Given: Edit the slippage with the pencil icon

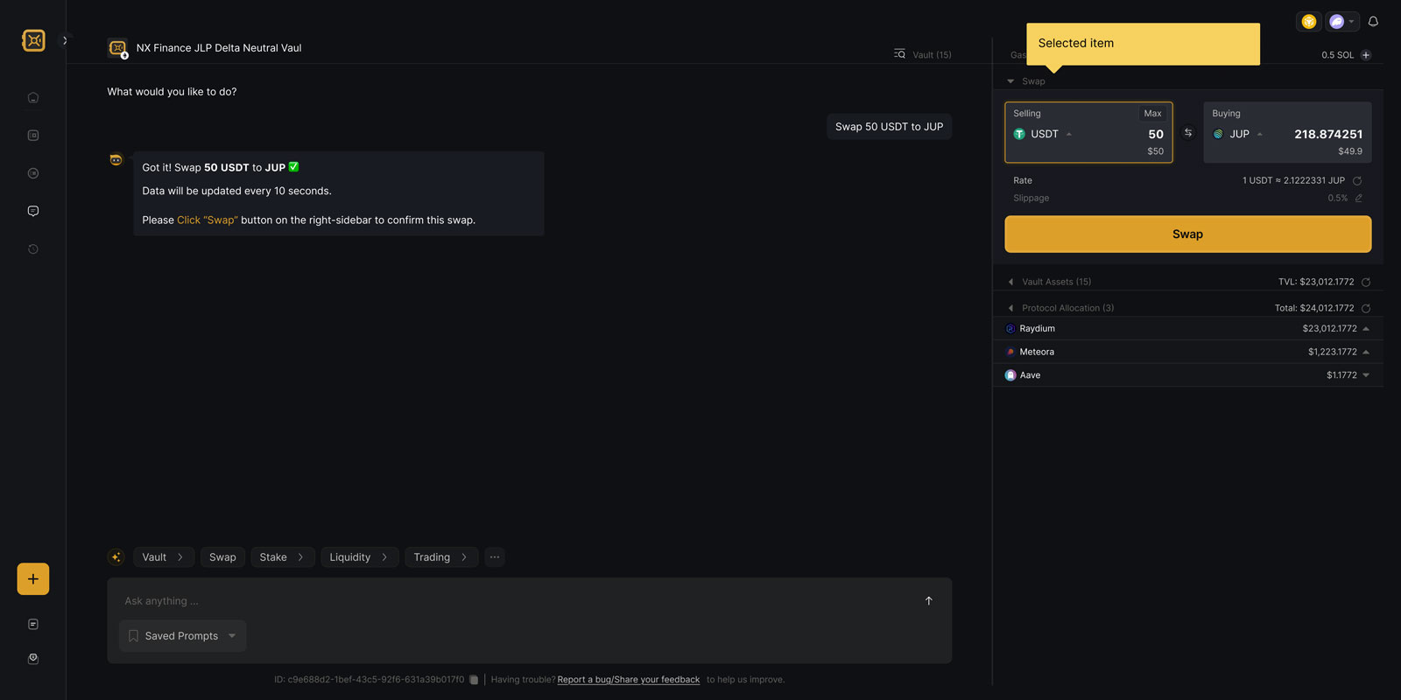Looking at the screenshot, I should [1359, 199].
